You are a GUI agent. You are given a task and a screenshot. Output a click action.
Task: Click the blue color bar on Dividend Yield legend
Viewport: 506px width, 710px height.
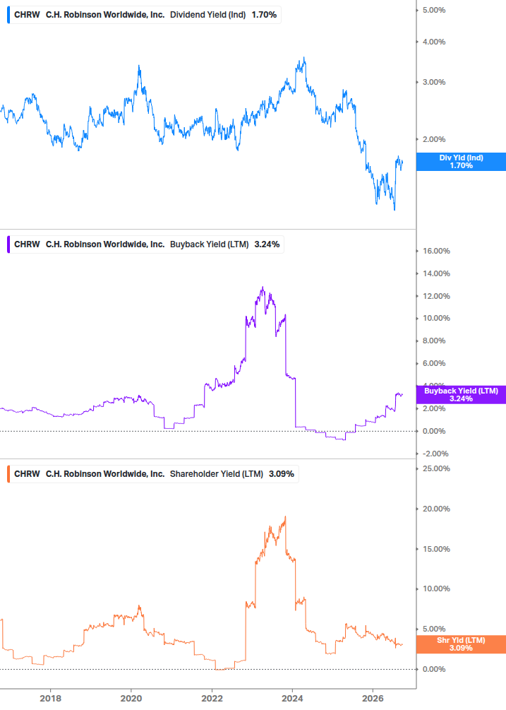(8, 15)
